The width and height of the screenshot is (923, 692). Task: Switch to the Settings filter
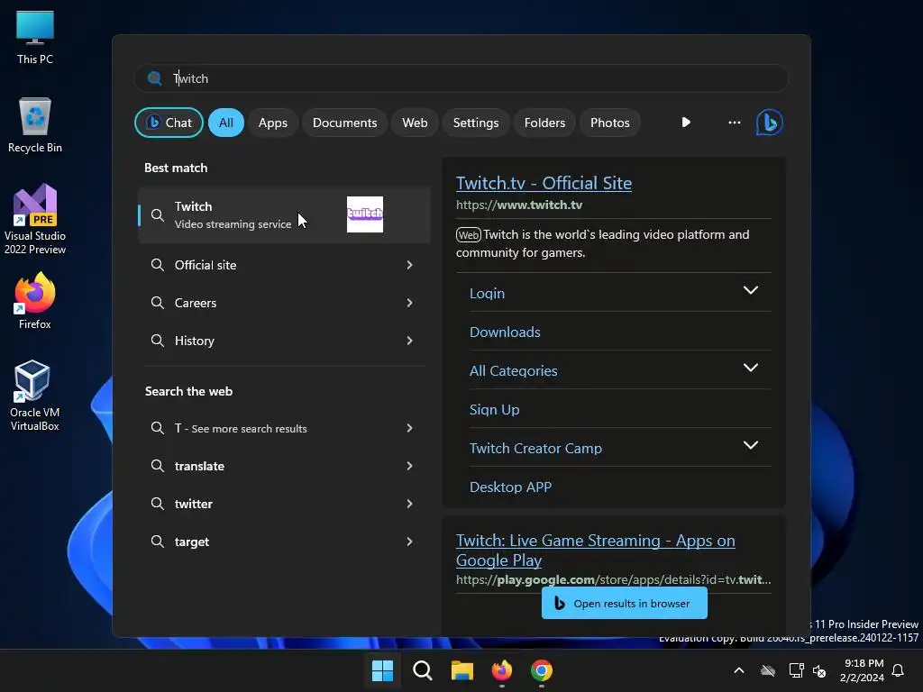click(476, 123)
